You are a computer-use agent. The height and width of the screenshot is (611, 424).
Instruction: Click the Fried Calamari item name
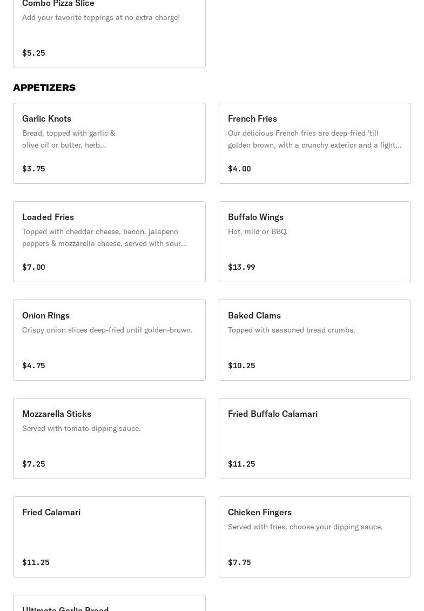coord(51,512)
